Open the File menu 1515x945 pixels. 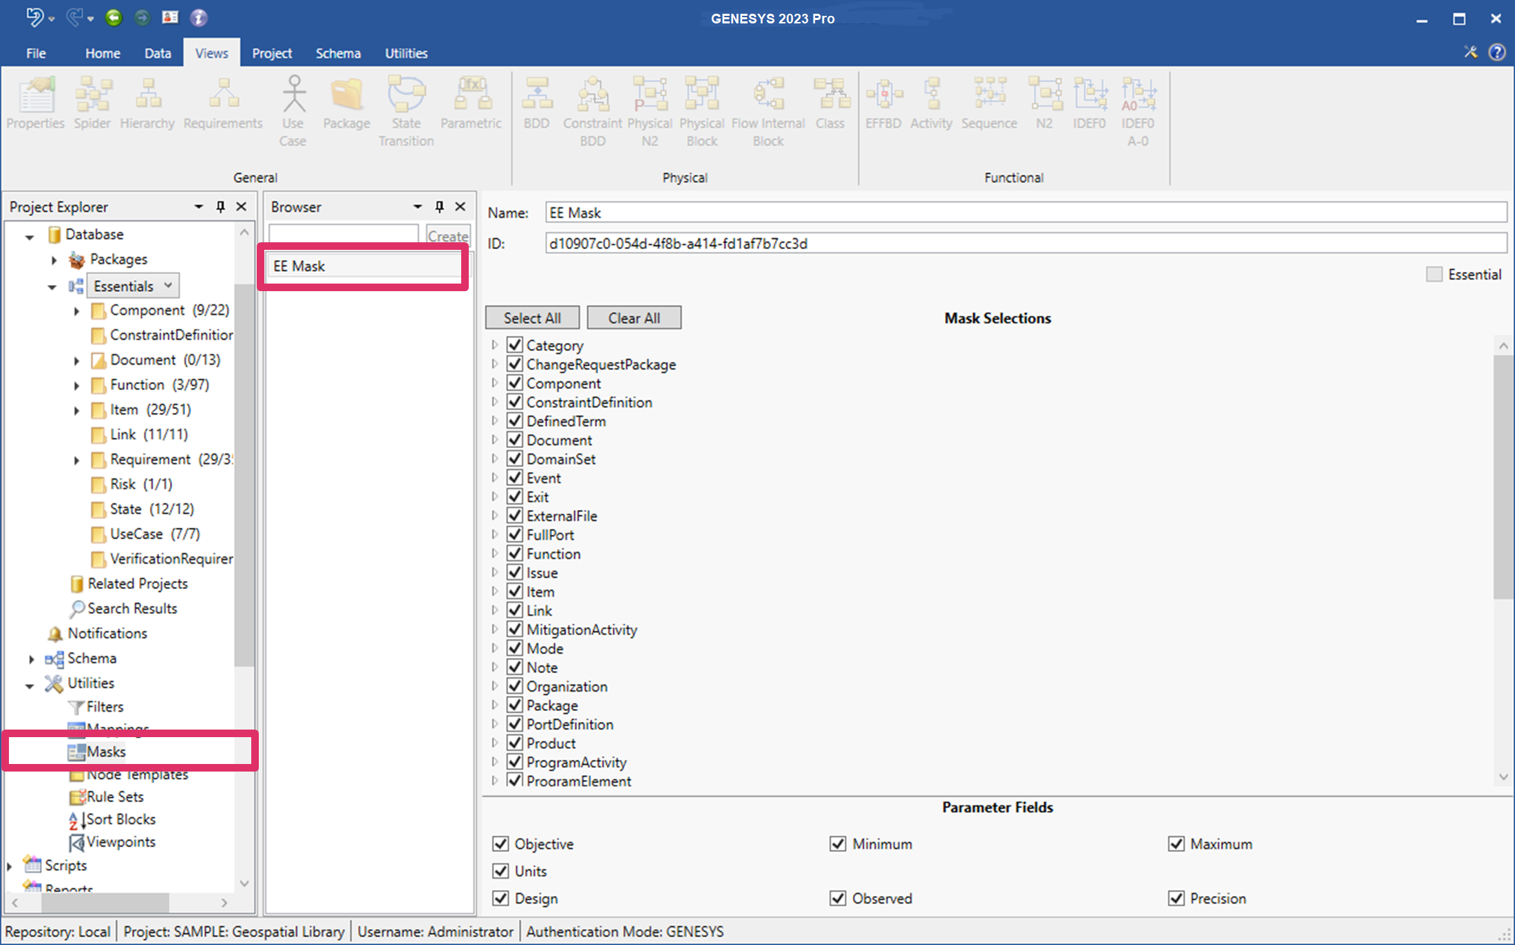tap(36, 53)
